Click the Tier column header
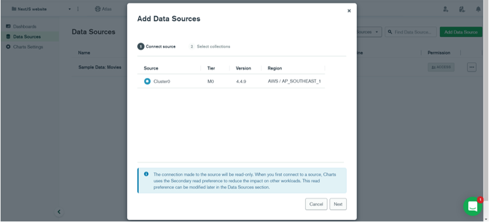Viewport: 491px width, 222px height. [x=211, y=68]
